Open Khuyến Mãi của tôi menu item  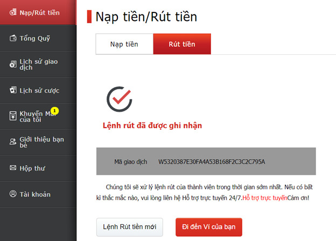38,116
